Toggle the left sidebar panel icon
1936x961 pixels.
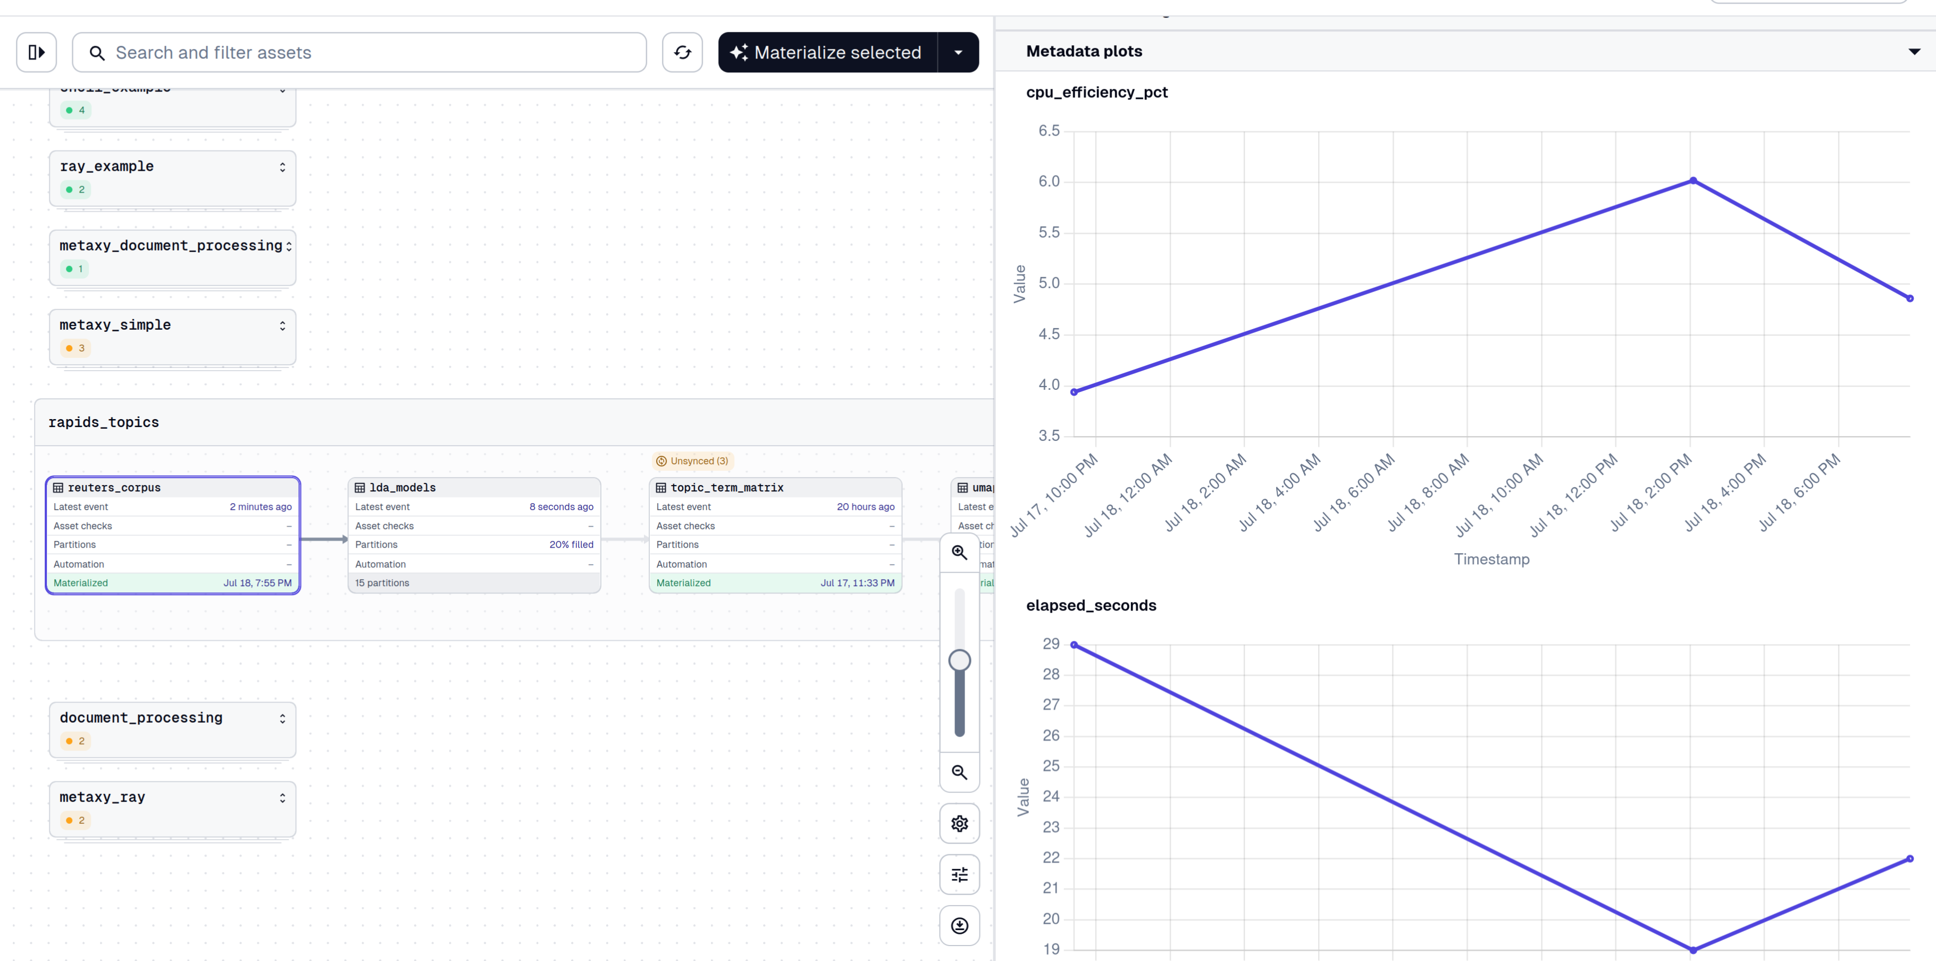37,53
